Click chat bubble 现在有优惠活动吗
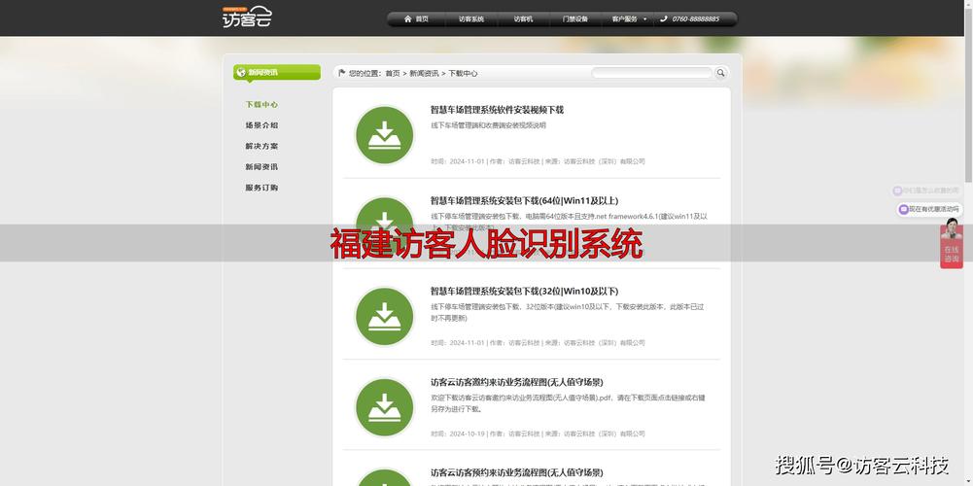The width and height of the screenshot is (973, 486). click(929, 210)
